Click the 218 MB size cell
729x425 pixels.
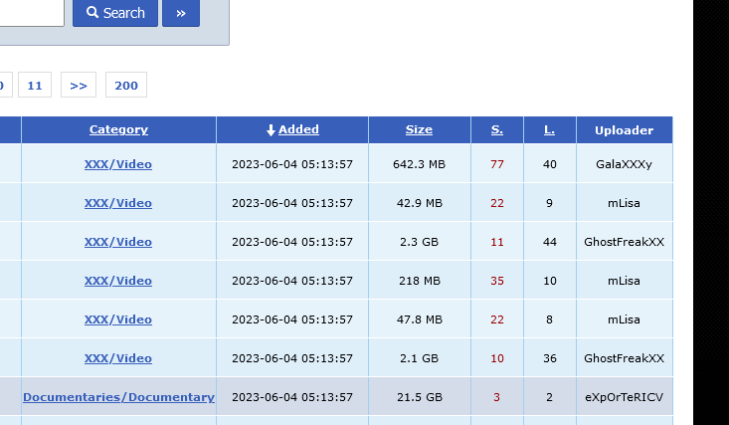tap(419, 281)
